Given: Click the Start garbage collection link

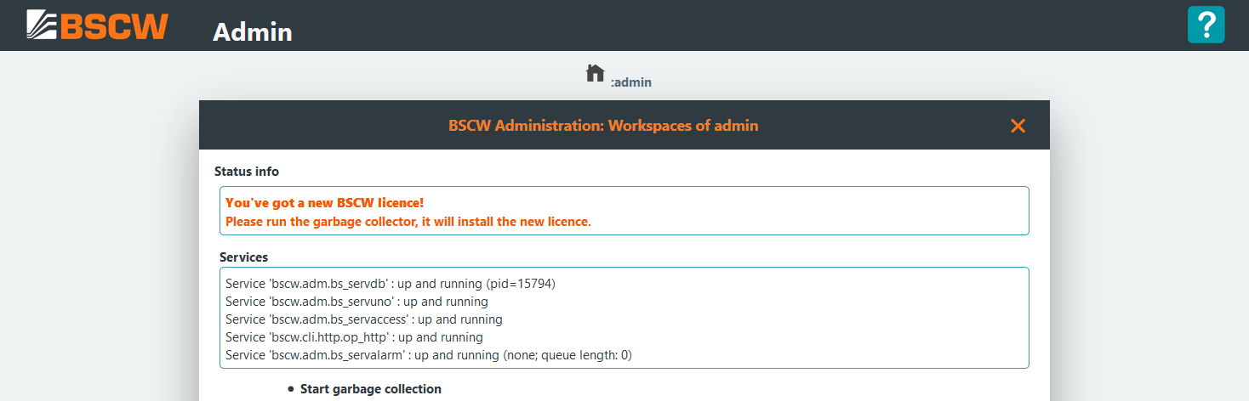Looking at the screenshot, I should 371,389.
